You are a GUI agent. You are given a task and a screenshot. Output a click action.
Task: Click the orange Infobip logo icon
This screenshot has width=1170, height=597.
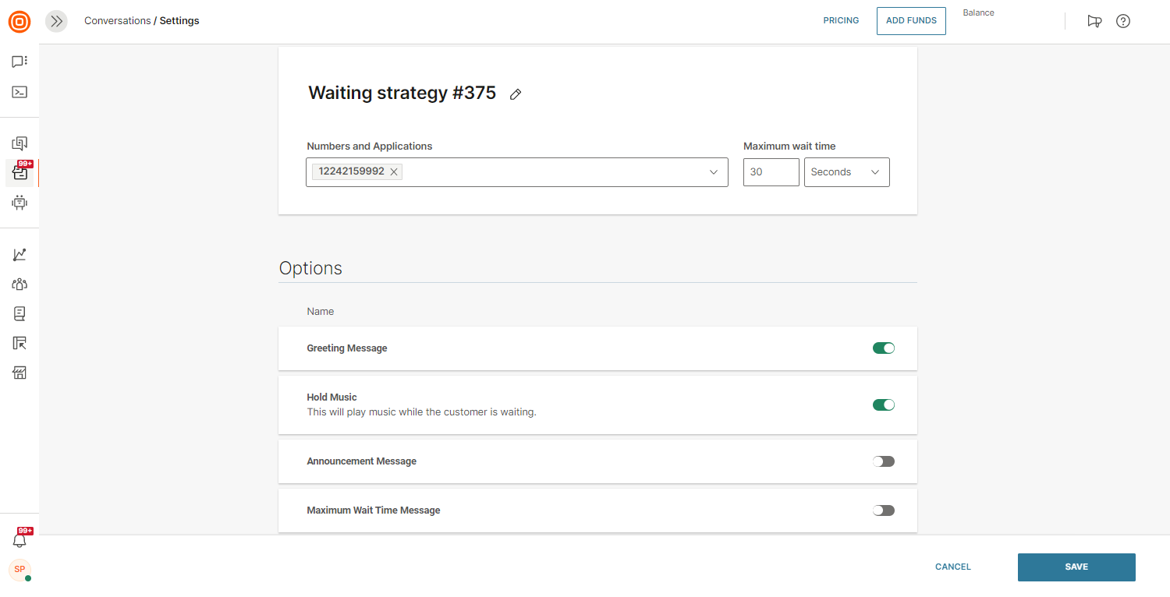click(x=19, y=21)
